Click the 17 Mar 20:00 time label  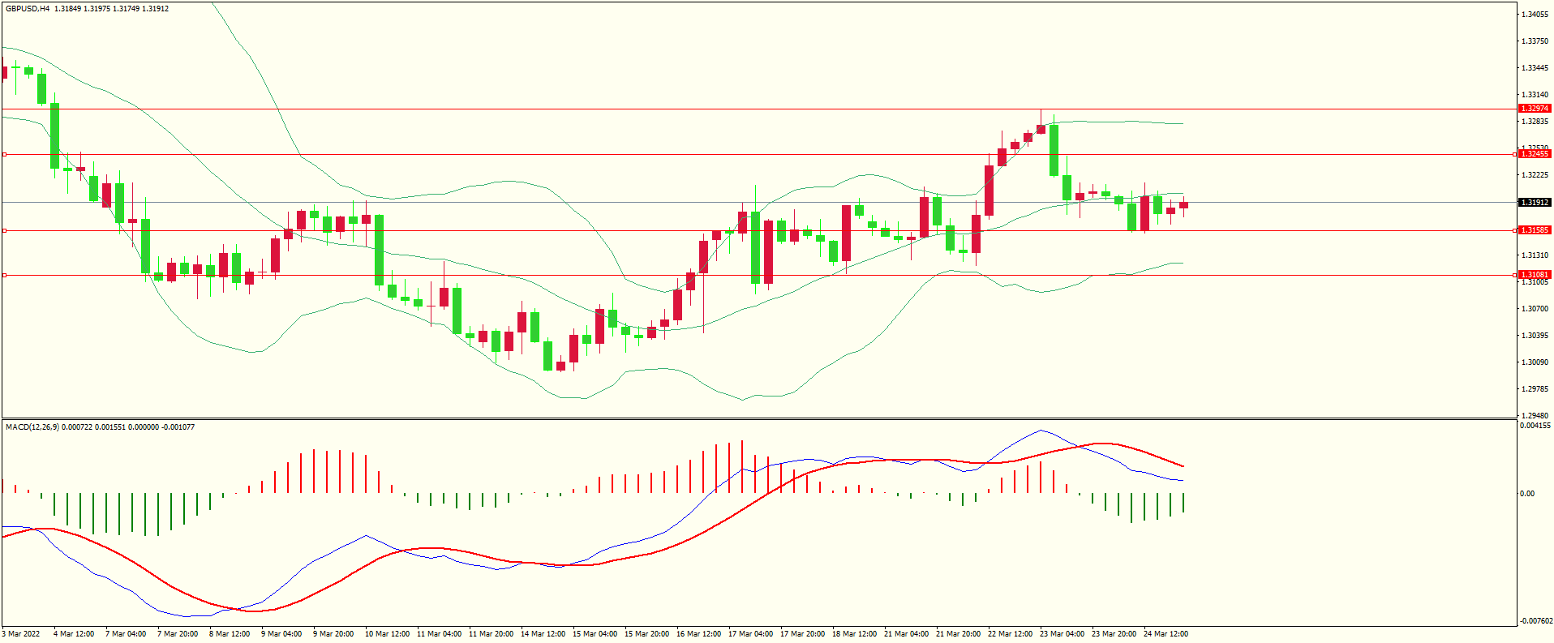[x=802, y=634]
